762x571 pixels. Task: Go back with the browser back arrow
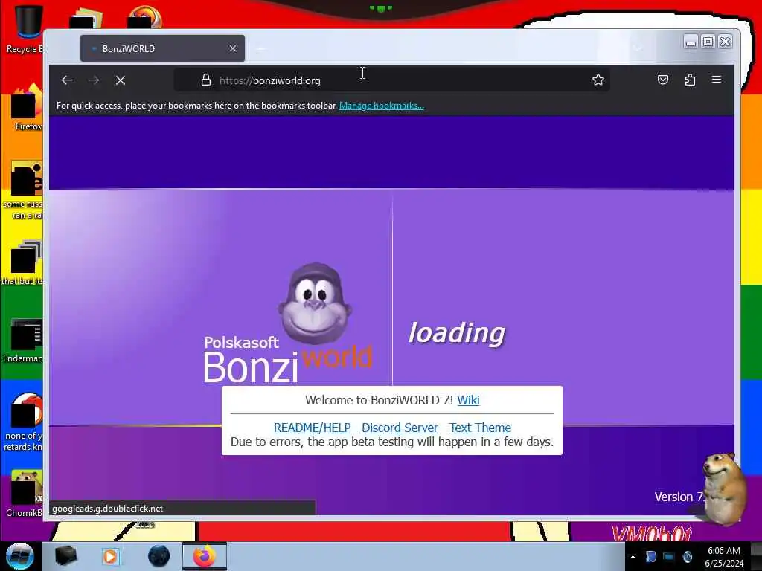[x=66, y=80]
